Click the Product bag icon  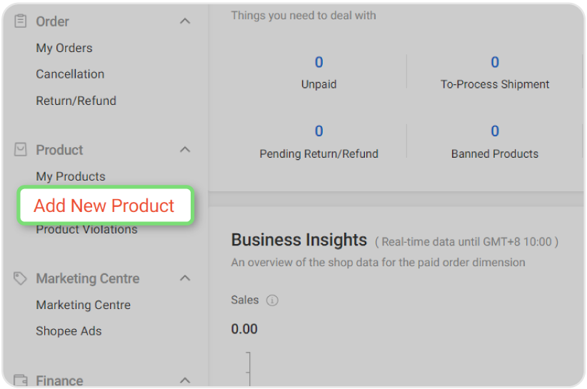pyautogui.click(x=21, y=150)
